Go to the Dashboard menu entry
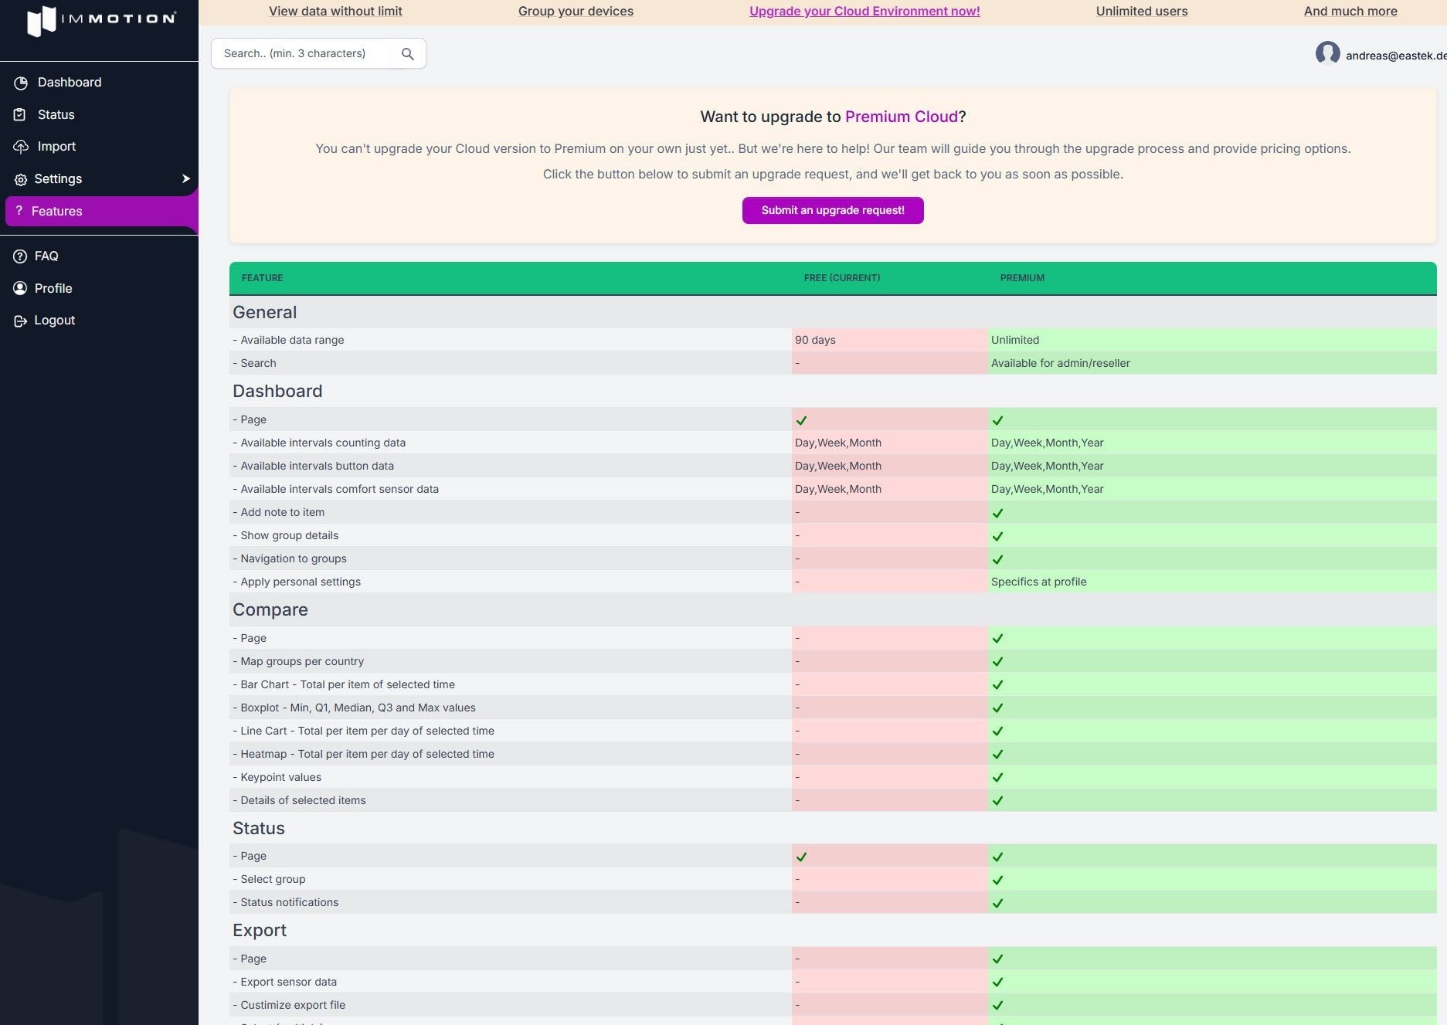The height and width of the screenshot is (1025, 1447). pyautogui.click(x=70, y=83)
